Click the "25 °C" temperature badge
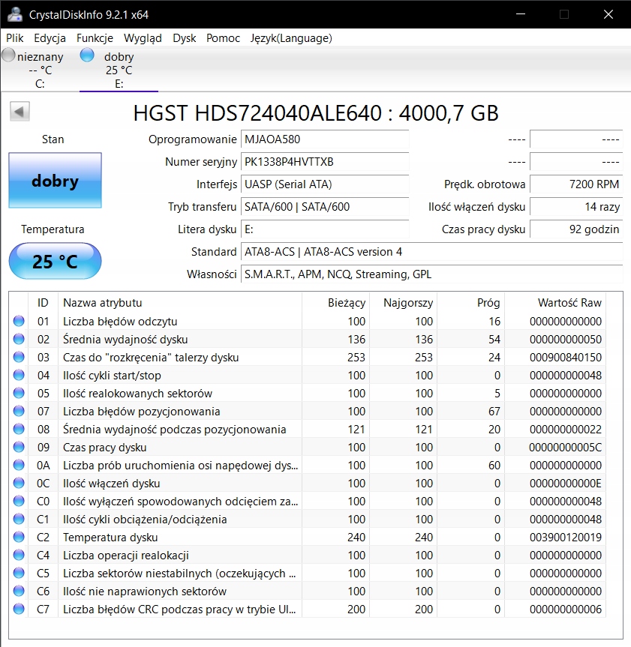Viewport: 631px width, 647px height. (54, 261)
